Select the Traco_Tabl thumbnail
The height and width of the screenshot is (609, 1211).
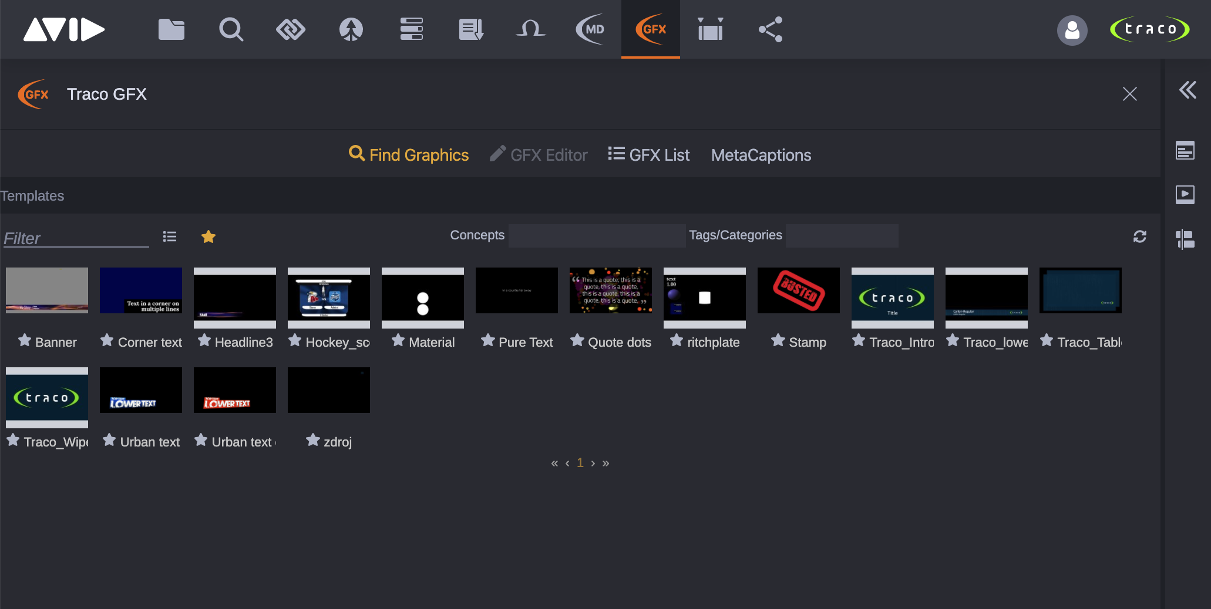(x=1081, y=290)
